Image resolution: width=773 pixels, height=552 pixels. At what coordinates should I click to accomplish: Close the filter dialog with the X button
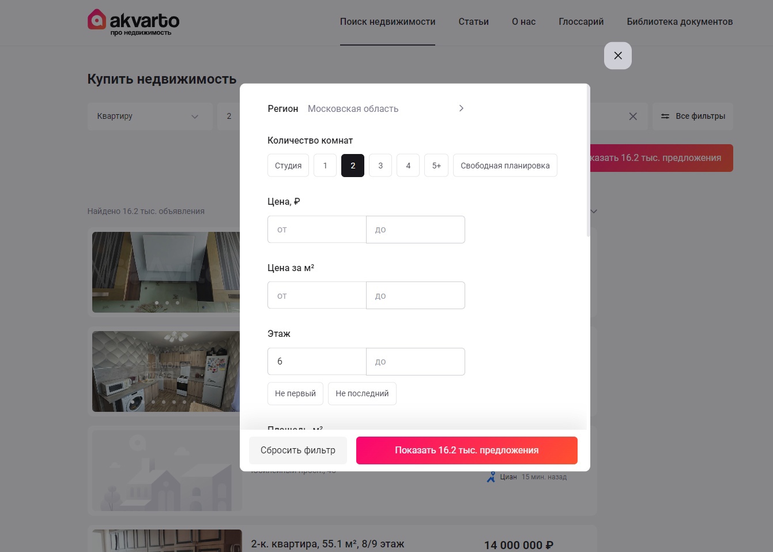point(618,56)
